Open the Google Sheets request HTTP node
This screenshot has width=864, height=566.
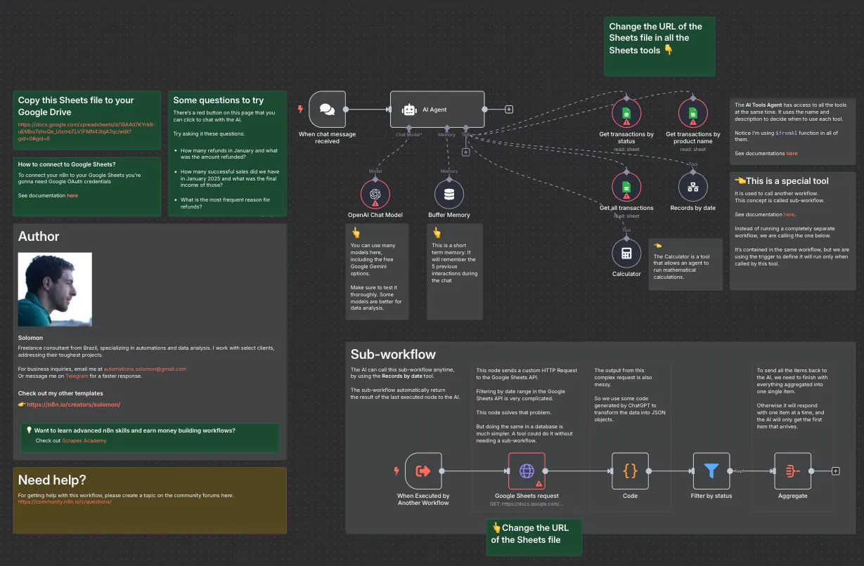(x=527, y=470)
